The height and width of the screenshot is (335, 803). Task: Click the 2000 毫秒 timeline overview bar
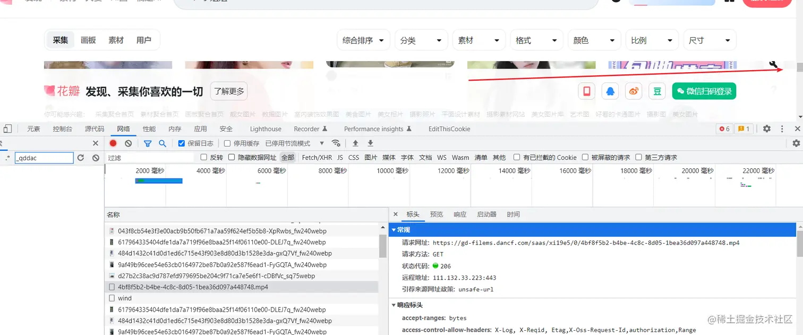[159, 181]
